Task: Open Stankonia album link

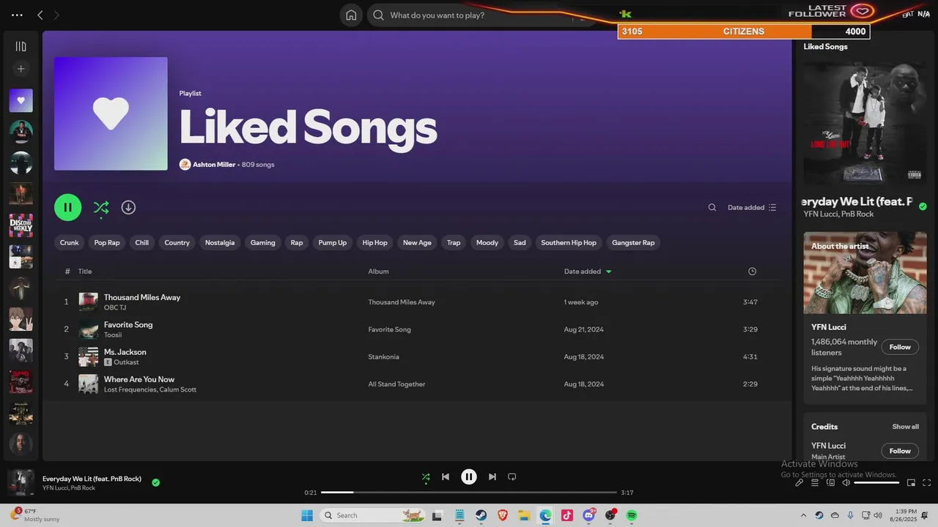Action: click(383, 356)
